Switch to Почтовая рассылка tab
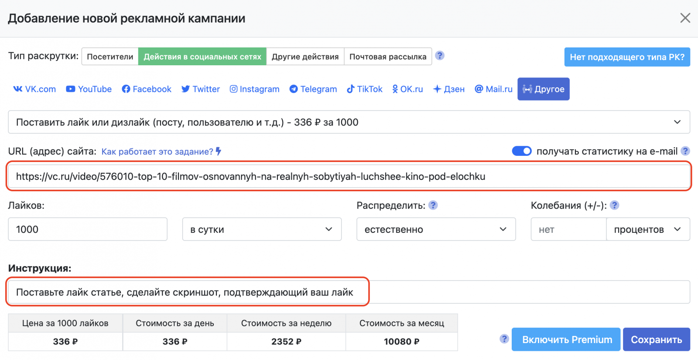This screenshot has width=698, height=360. coord(388,57)
